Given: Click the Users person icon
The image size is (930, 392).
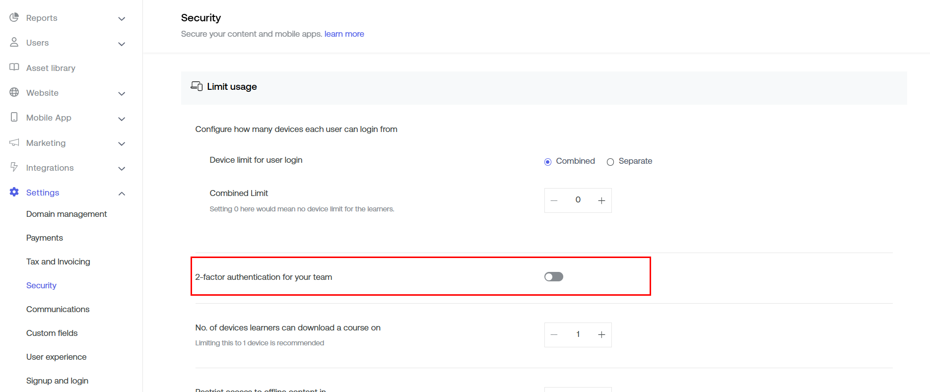Looking at the screenshot, I should [14, 42].
